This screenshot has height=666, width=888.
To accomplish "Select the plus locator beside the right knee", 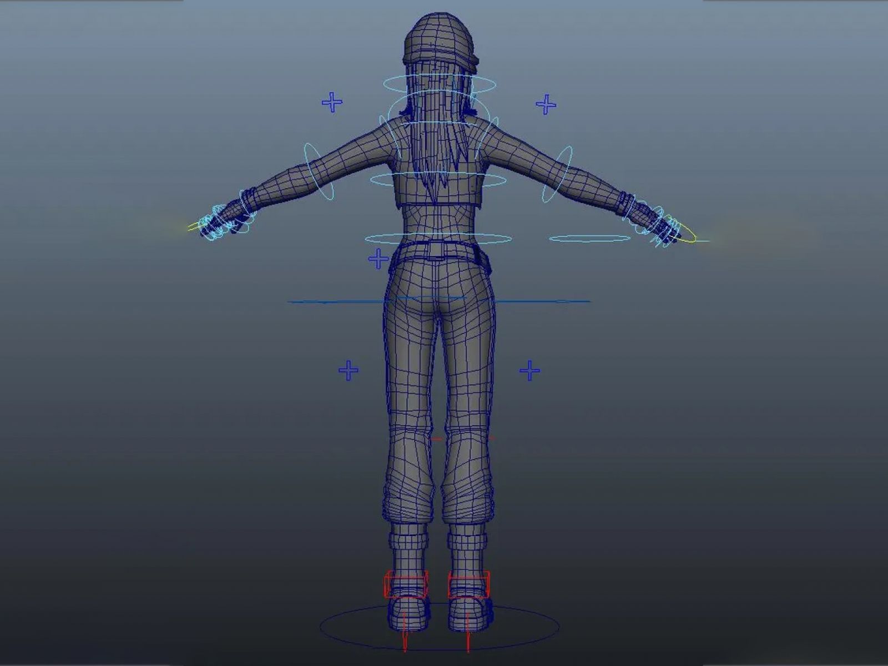I will pos(529,370).
